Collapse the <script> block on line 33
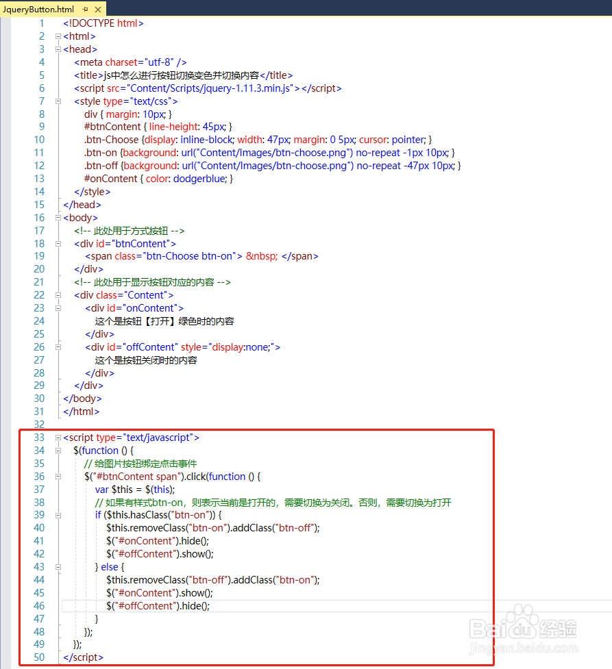The image size is (612, 669). (58, 438)
